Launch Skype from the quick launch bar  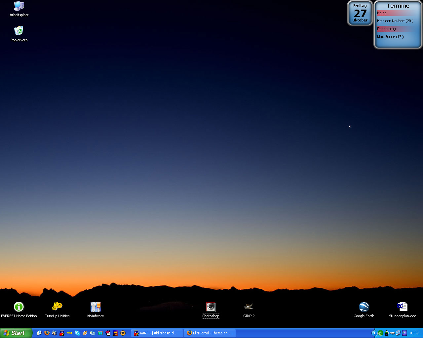77,333
